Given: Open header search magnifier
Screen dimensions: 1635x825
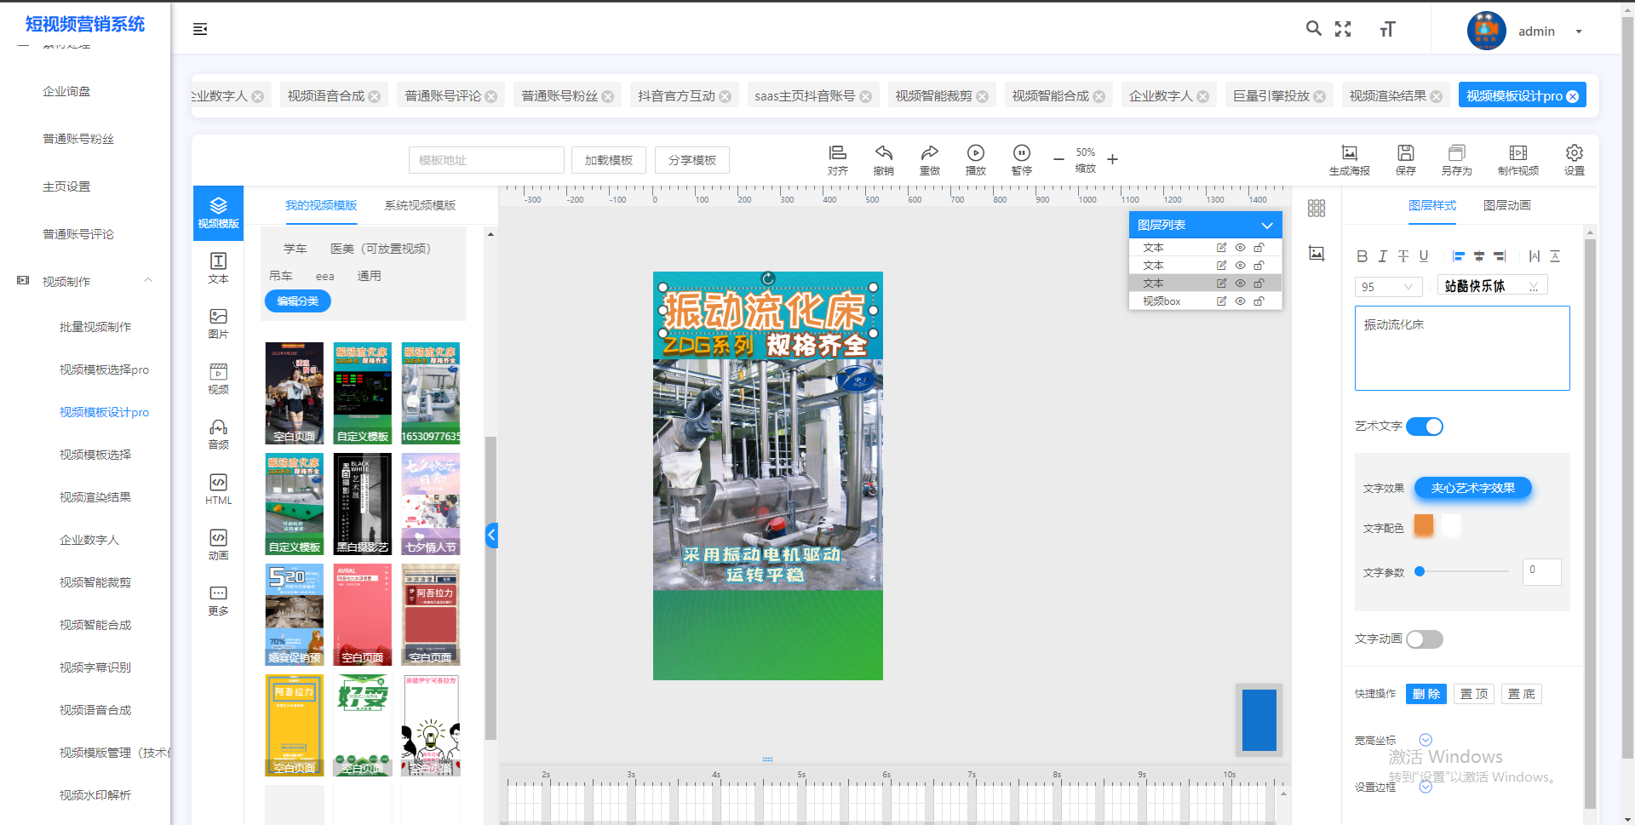Looking at the screenshot, I should 1313,28.
